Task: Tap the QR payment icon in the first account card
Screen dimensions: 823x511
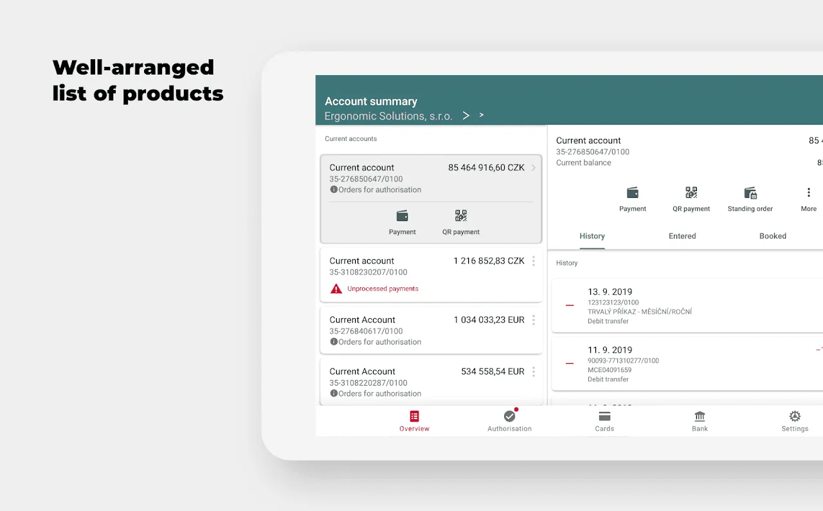Action: (461, 216)
